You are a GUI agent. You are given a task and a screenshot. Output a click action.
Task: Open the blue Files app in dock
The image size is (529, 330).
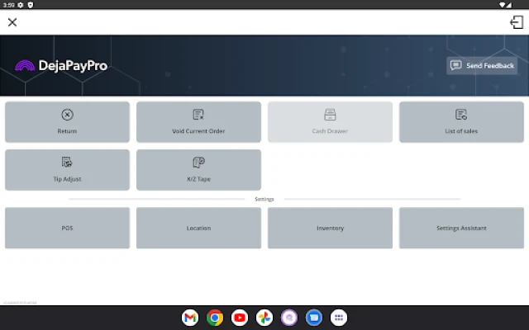pyautogui.click(x=314, y=318)
